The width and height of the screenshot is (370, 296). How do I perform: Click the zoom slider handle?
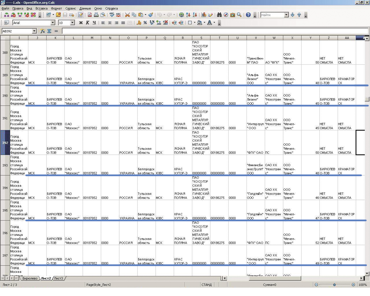click(x=334, y=285)
